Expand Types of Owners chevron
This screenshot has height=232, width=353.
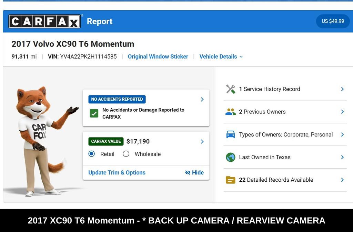pyautogui.click(x=342, y=134)
